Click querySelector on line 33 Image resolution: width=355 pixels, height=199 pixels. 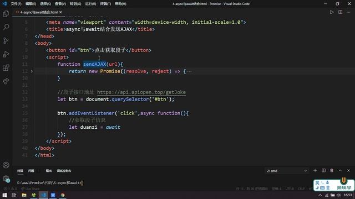click(130, 99)
